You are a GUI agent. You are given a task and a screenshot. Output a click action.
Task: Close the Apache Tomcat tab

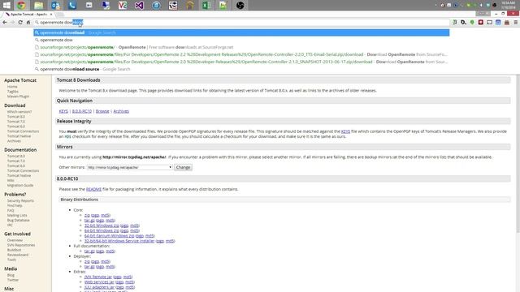coord(51,15)
